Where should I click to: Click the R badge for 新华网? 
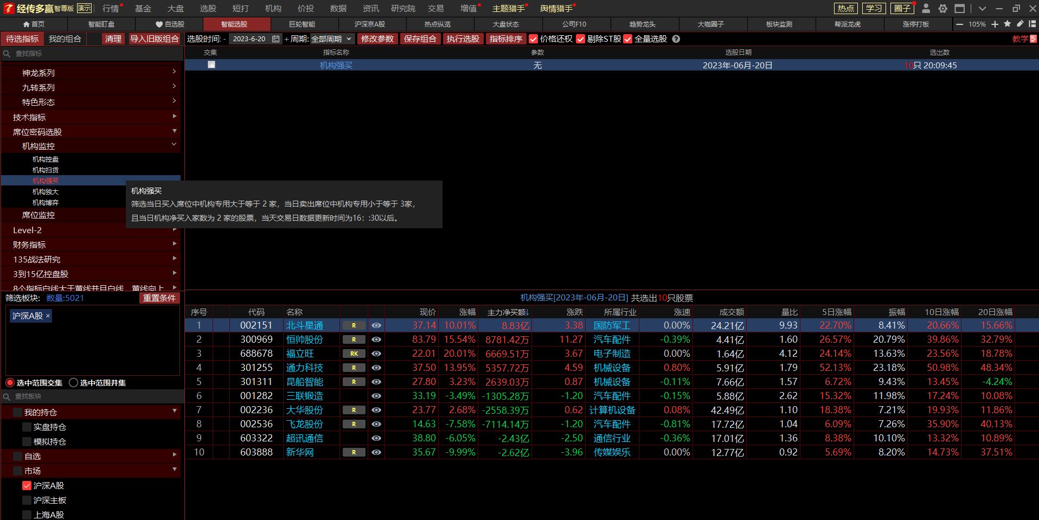pos(354,452)
